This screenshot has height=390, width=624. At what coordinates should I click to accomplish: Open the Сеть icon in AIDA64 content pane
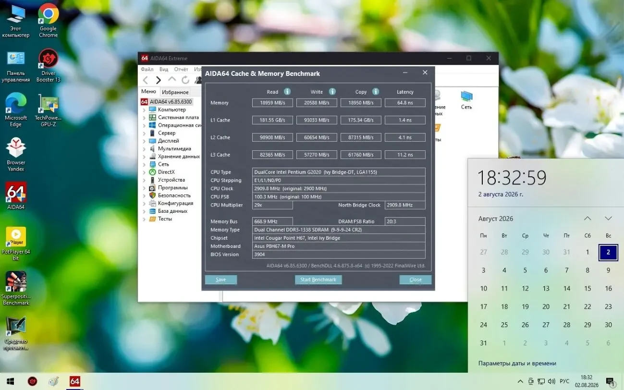(x=466, y=100)
